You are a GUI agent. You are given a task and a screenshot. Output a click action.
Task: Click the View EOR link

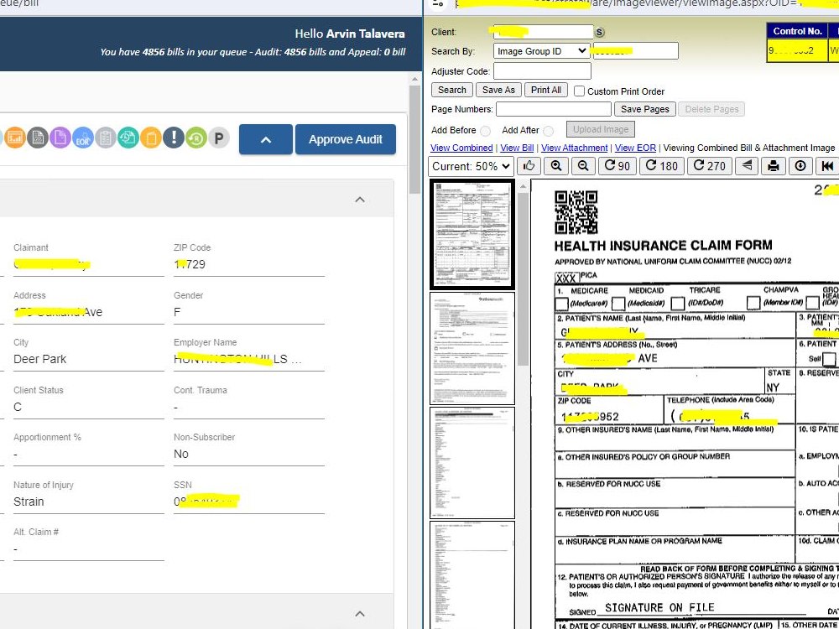coord(635,148)
